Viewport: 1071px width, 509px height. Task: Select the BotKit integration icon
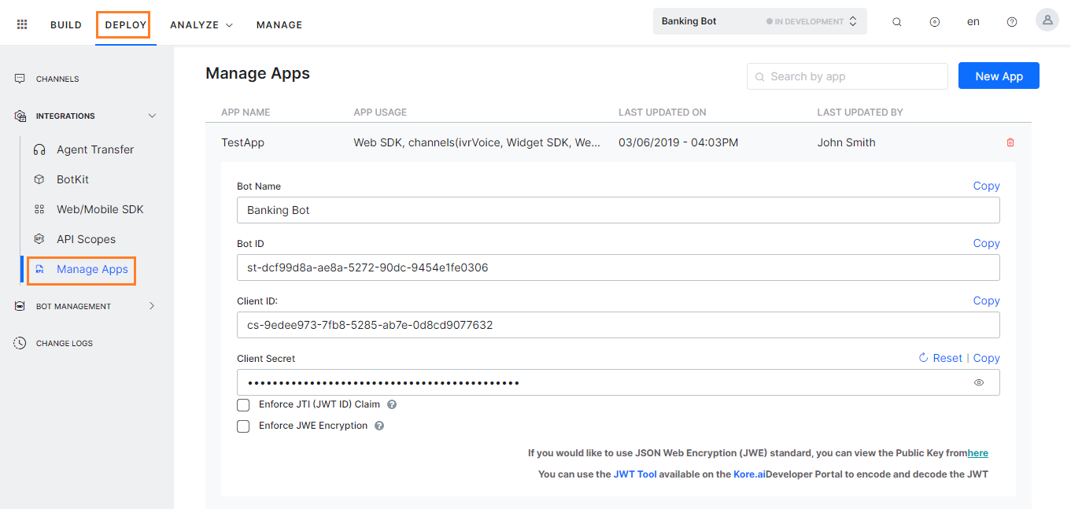38,179
